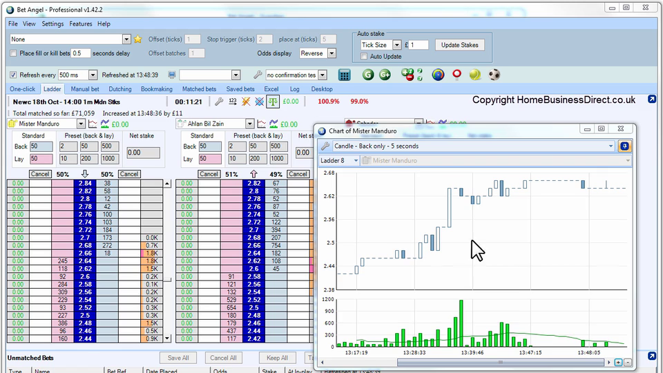Open the soccer ball tool

pyautogui.click(x=494, y=75)
